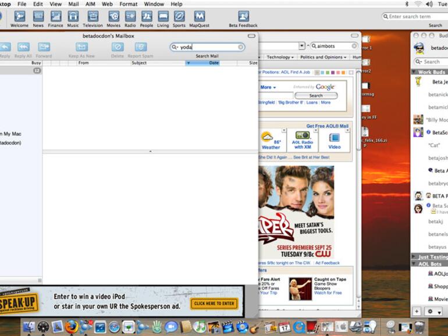The image size is (448, 336).
Task: Open the browser address bar dropdown arrow
Action: click(302, 46)
